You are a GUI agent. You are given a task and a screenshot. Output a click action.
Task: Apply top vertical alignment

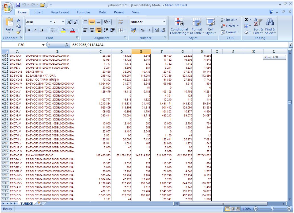click(85, 22)
